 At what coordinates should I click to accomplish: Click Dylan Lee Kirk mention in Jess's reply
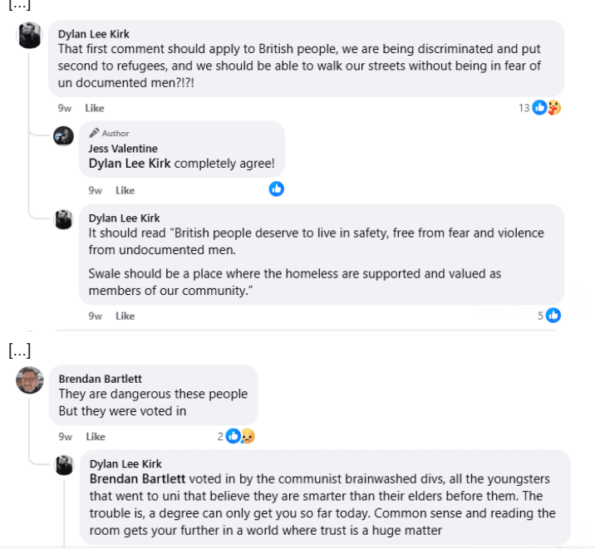[130, 163]
